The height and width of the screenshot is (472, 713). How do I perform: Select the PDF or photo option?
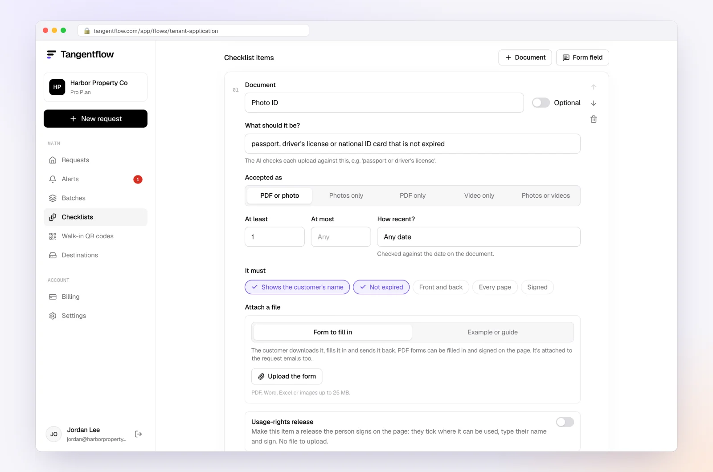[x=279, y=195]
